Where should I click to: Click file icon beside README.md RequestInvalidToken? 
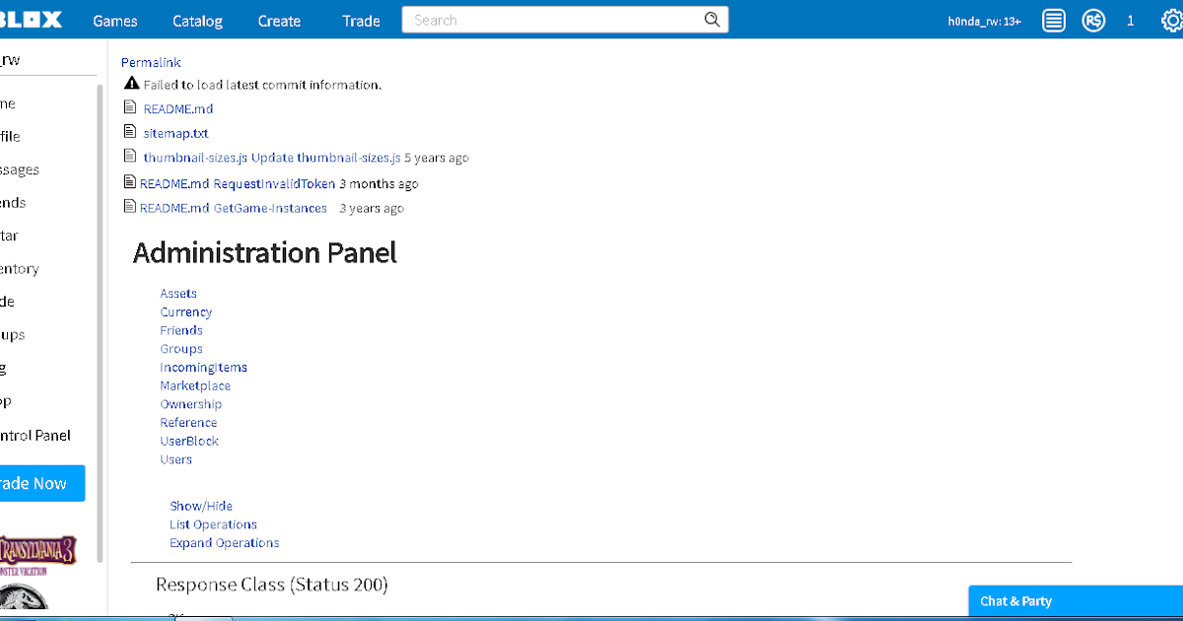[130, 182]
